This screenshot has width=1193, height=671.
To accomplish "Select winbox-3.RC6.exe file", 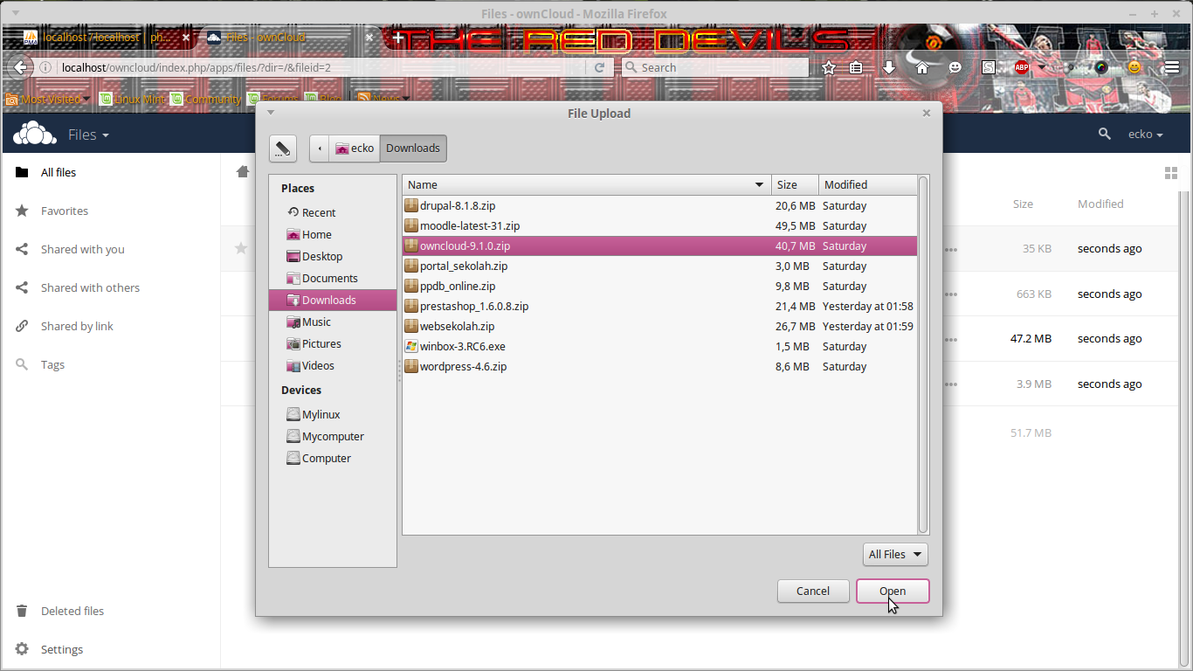I will point(660,346).
